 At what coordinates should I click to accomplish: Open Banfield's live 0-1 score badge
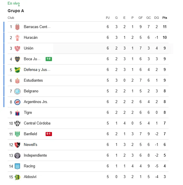pos(48,134)
